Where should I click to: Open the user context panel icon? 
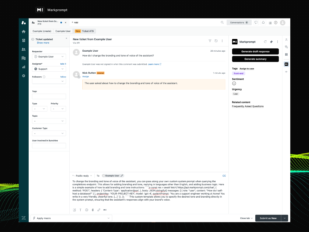pos(286,40)
